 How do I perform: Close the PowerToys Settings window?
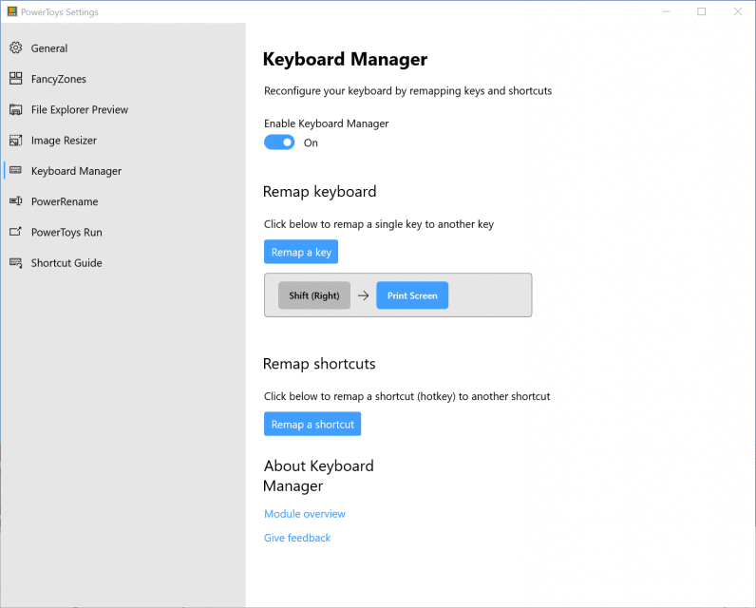pyautogui.click(x=737, y=11)
